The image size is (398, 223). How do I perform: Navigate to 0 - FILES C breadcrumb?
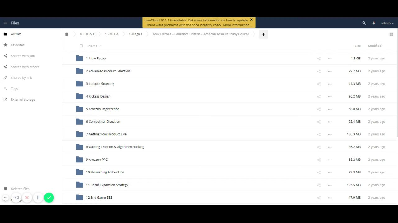tap(87, 34)
